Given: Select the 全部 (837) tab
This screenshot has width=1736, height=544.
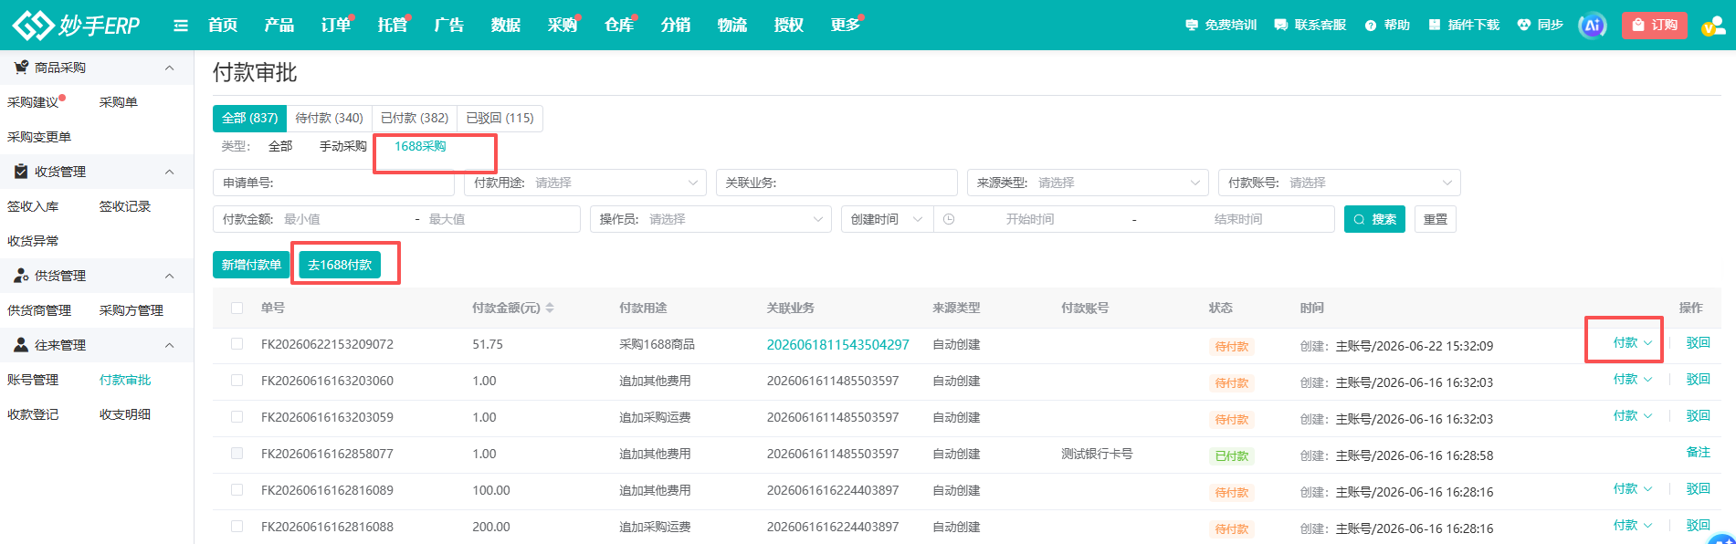Looking at the screenshot, I should point(249,118).
